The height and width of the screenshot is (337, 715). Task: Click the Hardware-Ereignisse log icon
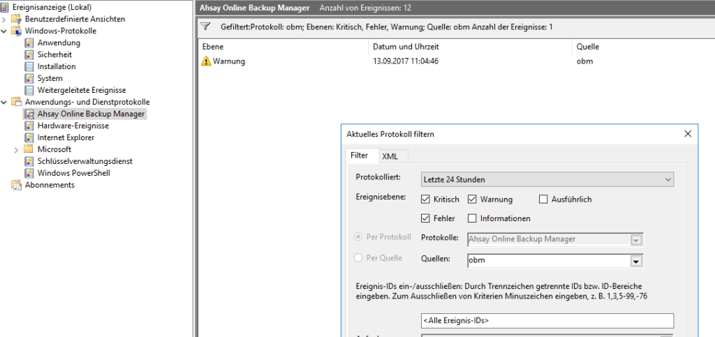(x=29, y=126)
